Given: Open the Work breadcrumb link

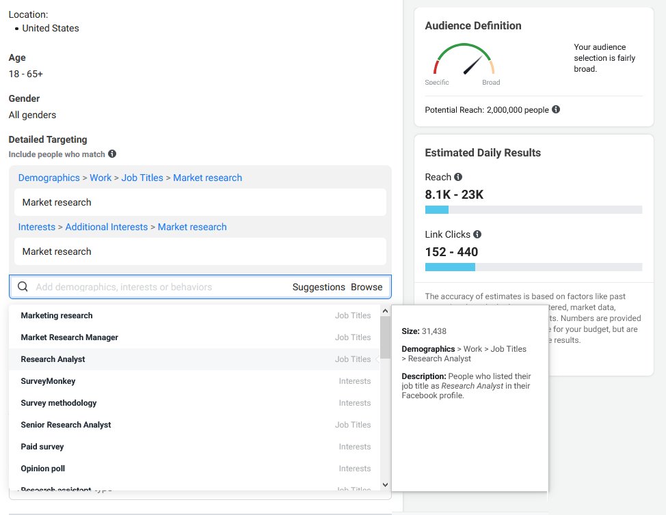Looking at the screenshot, I should pos(101,178).
